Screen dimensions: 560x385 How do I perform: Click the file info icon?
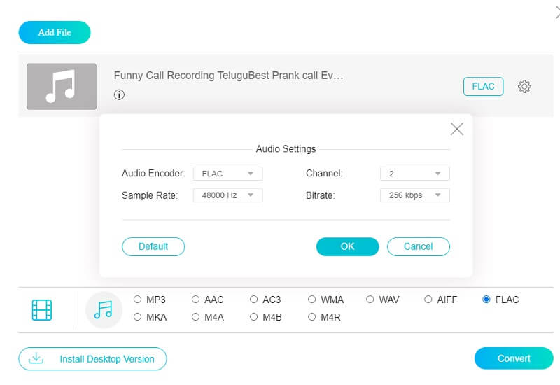[119, 95]
